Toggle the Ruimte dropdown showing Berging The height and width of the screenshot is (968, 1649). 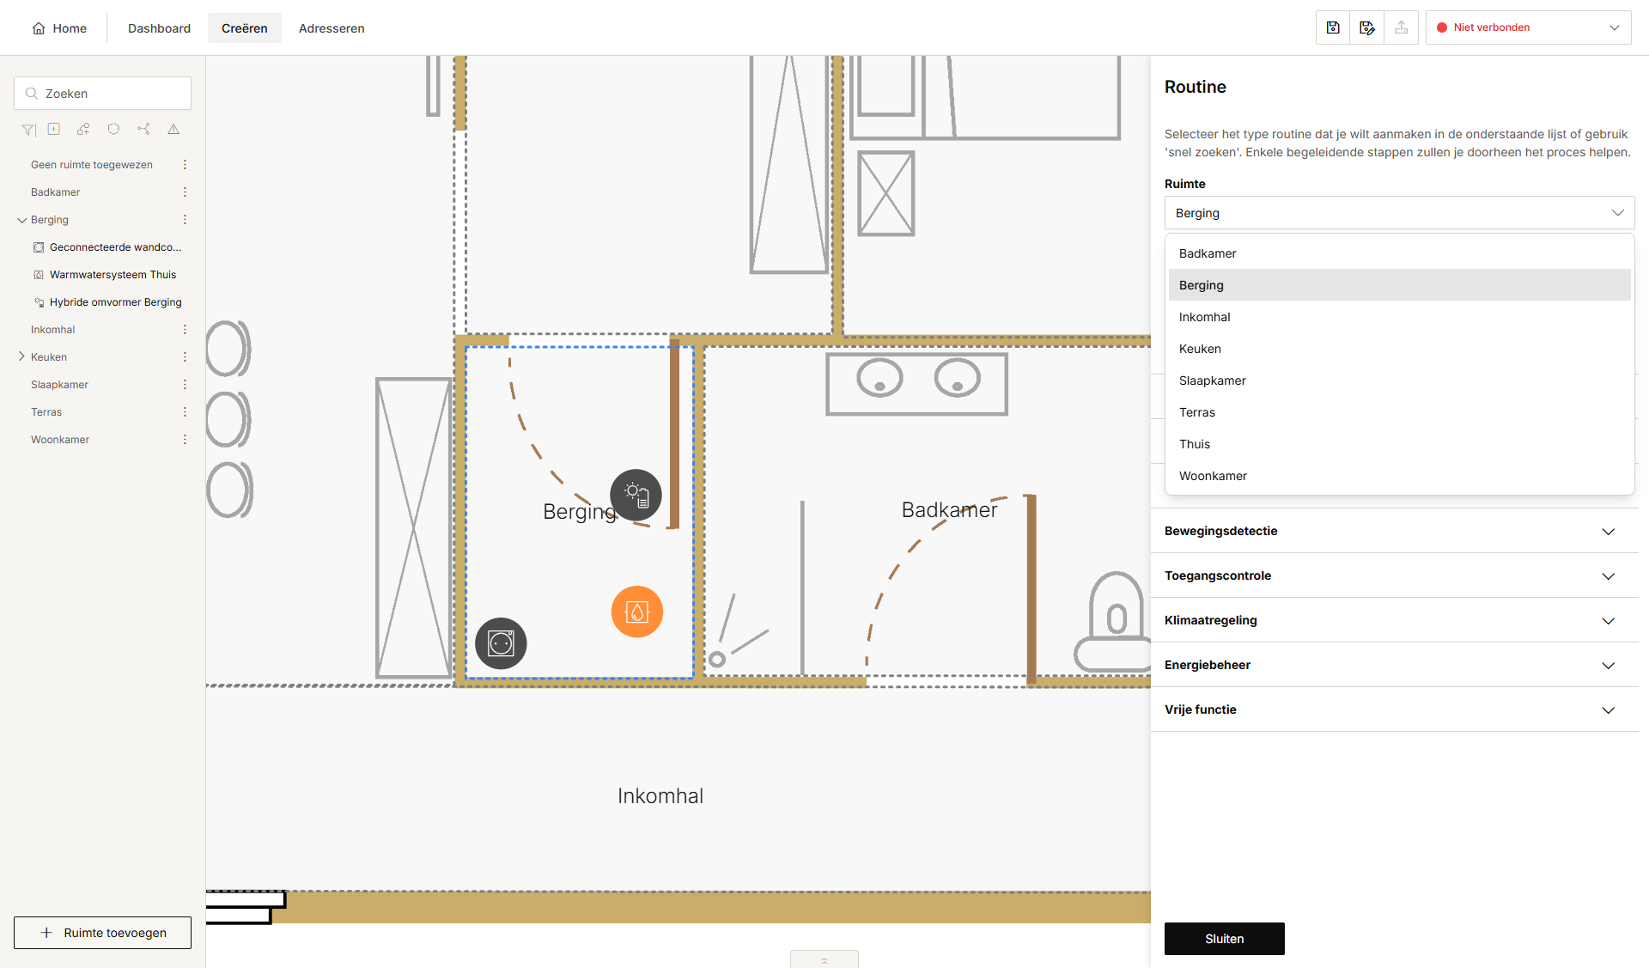click(x=1399, y=213)
